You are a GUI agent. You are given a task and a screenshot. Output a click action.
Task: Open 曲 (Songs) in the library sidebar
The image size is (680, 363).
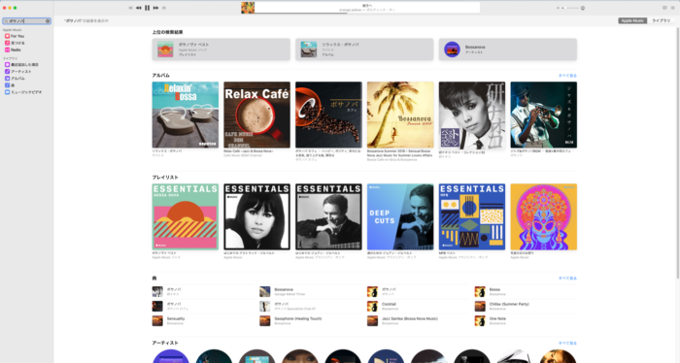(x=10, y=85)
